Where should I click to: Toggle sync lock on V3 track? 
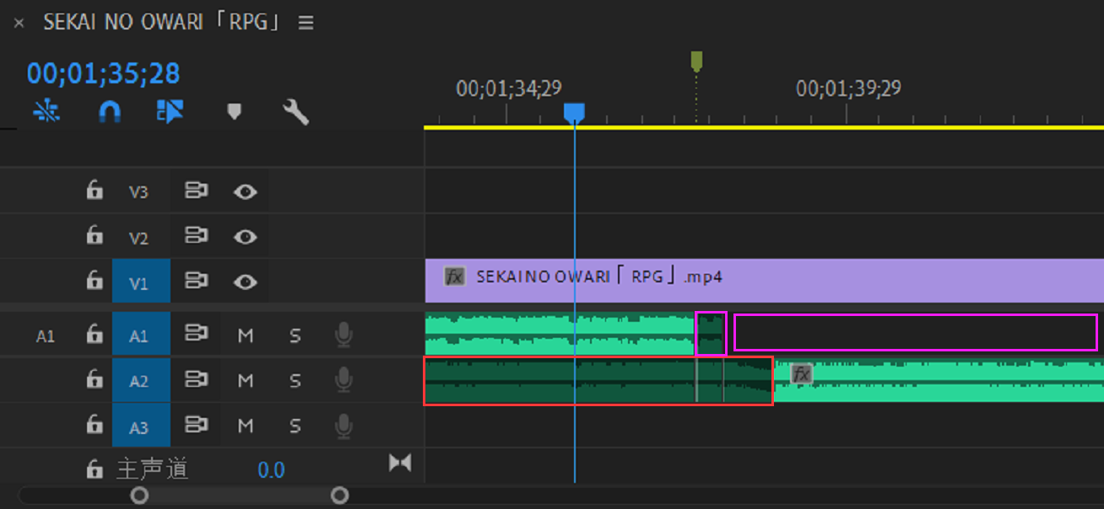click(x=196, y=191)
